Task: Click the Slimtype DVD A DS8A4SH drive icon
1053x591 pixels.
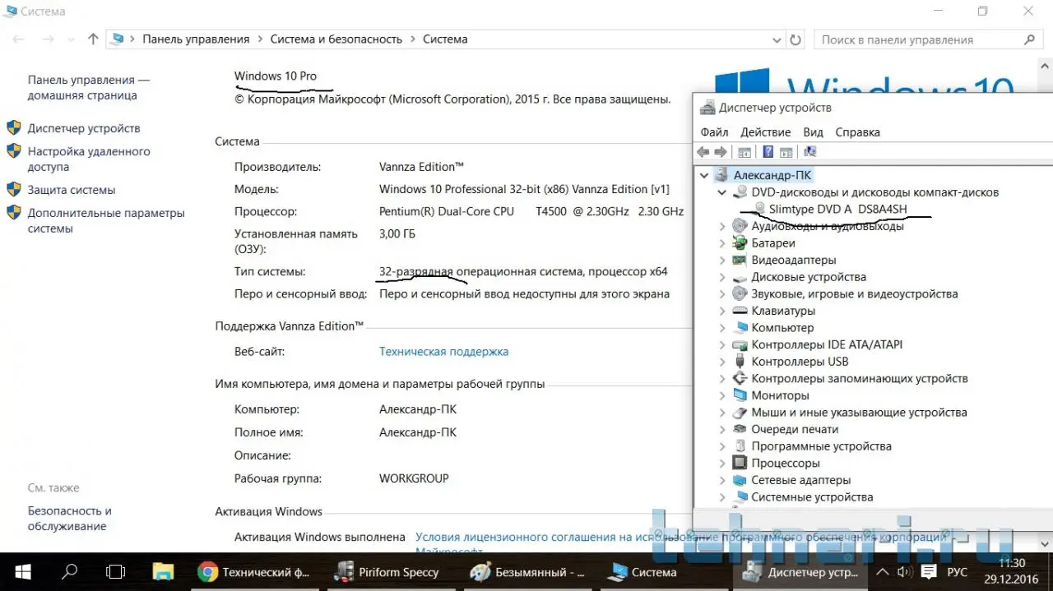Action: pos(759,209)
